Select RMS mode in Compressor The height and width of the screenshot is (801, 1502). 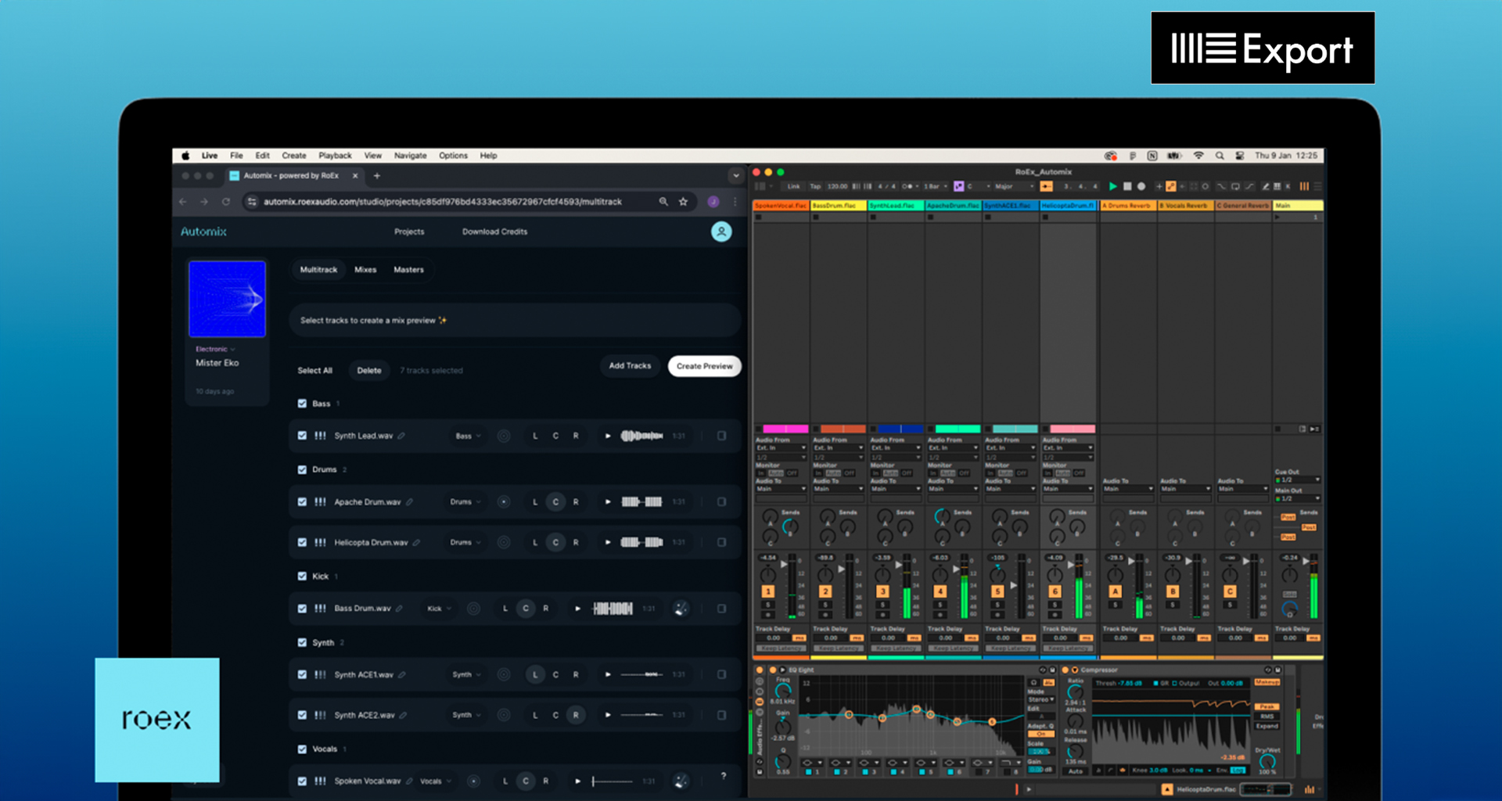point(1267,717)
